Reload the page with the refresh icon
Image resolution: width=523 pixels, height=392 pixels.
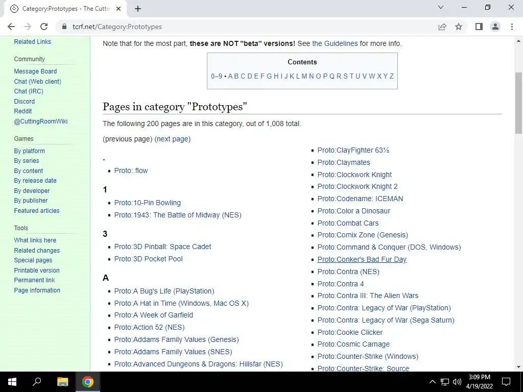[44, 27]
